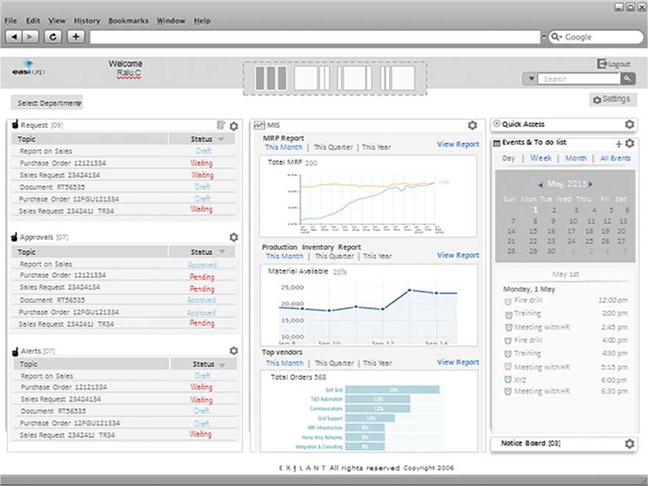Open the Notice Board gear settings
This screenshot has height=486, width=648.
click(x=629, y=444)
